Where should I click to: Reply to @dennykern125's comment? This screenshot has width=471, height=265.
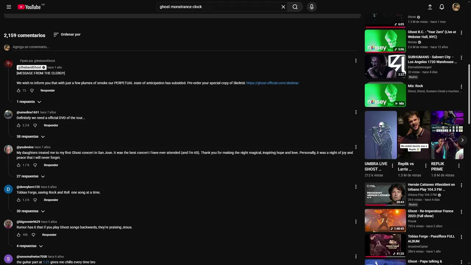click(x=51, y=200)
